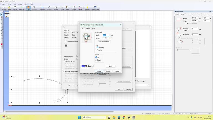
Task: Click the Inclinación input field
Action: (x=195, y=34)
